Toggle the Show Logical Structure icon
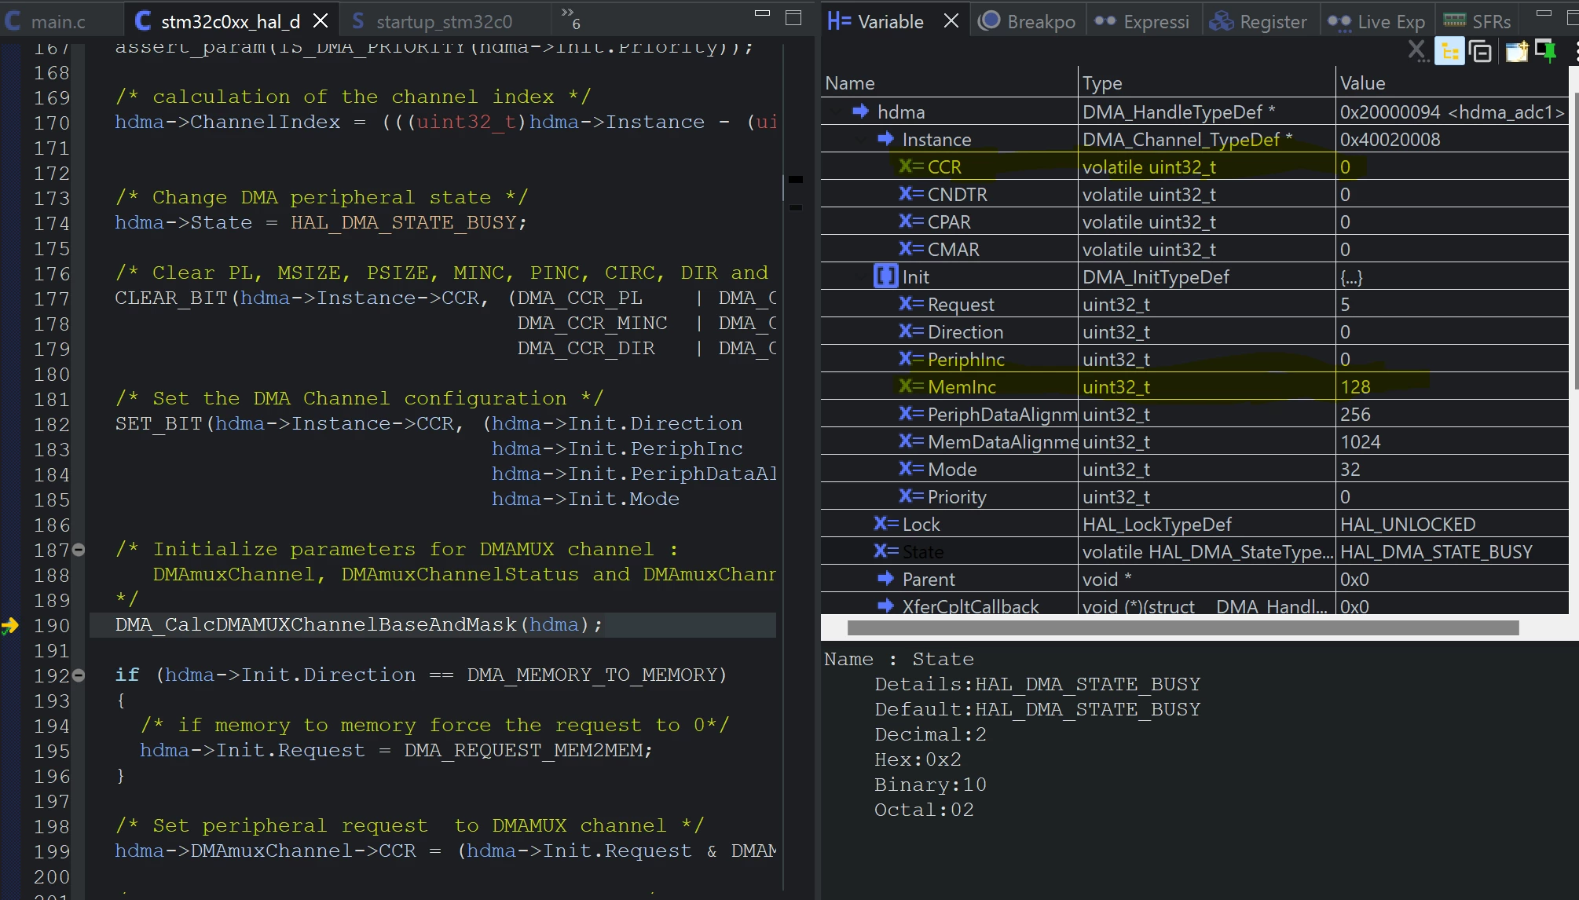Image resolution: width=1579 pixels, height=900 pixels. pyautogui.click(x=1449, y=52)
